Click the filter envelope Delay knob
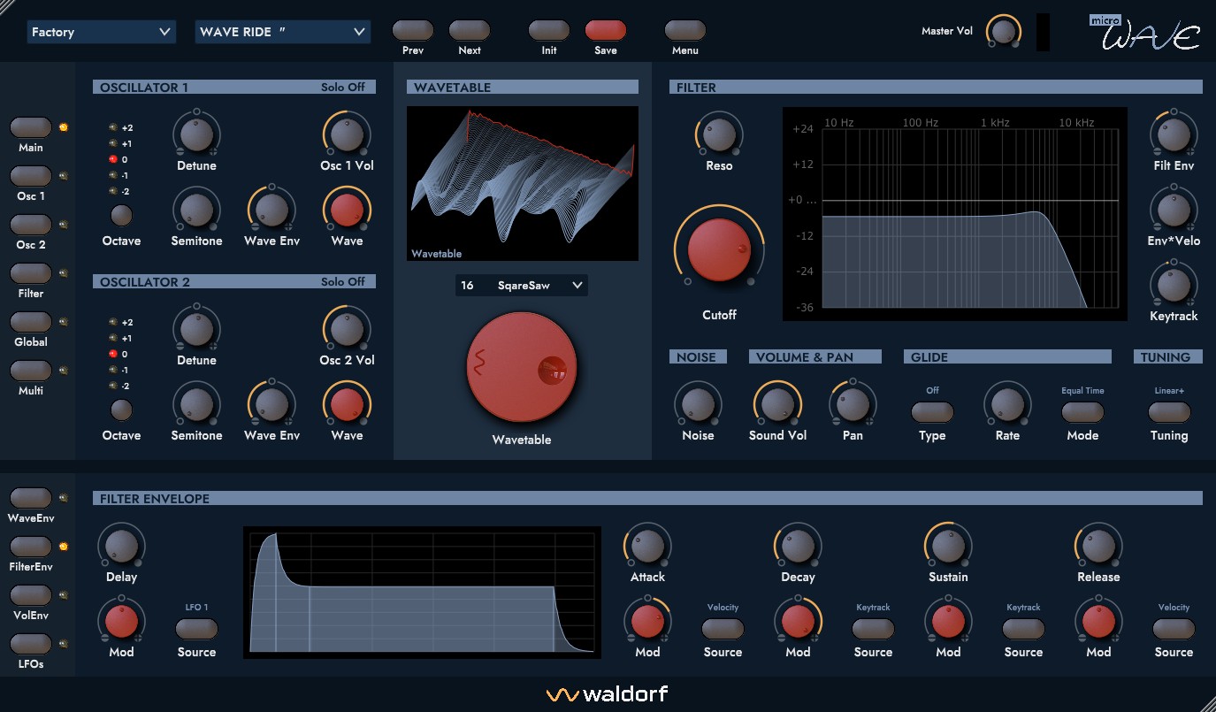 pyautogui.click(x=121, y=546)
